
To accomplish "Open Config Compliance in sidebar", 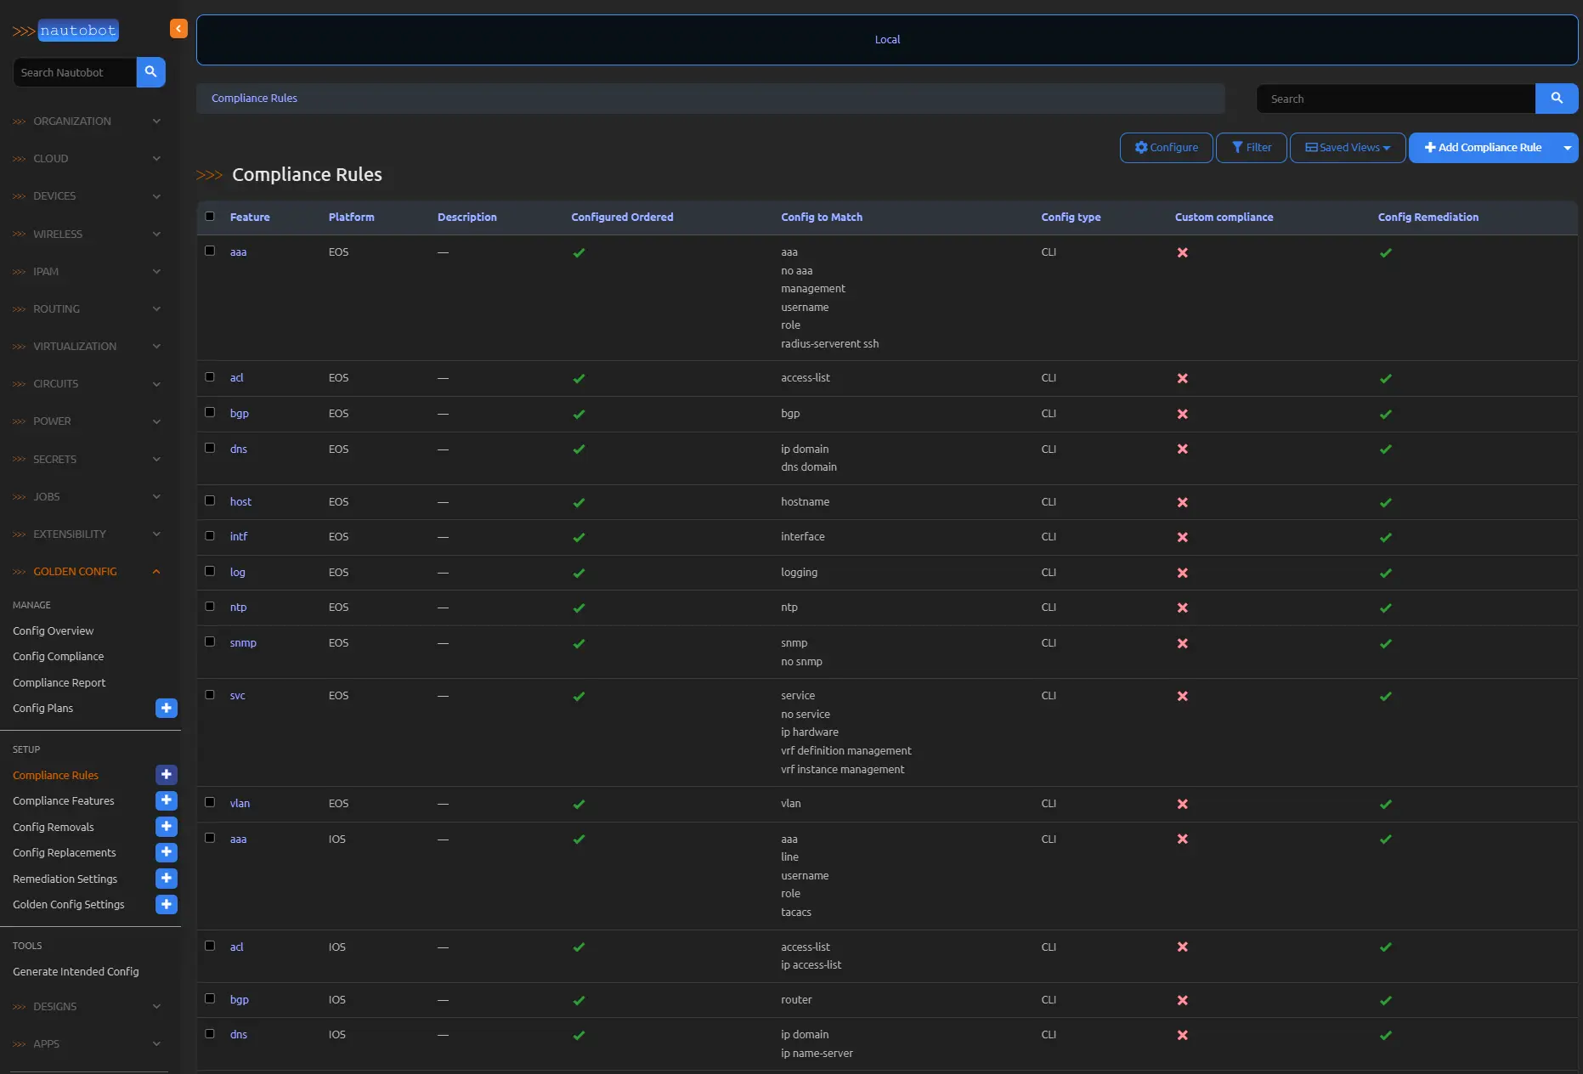I will click(59, 657).
